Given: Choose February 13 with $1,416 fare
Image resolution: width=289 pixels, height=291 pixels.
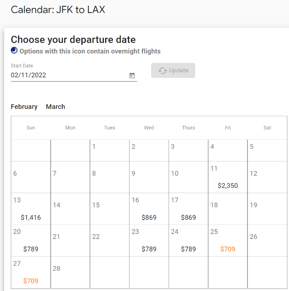Looking at the screenshot, I should coord(31,209).
